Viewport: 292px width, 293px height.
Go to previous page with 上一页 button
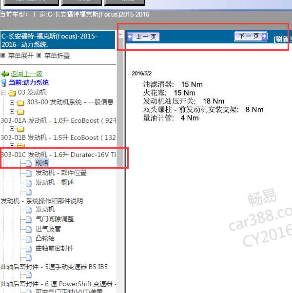point(143,37)
